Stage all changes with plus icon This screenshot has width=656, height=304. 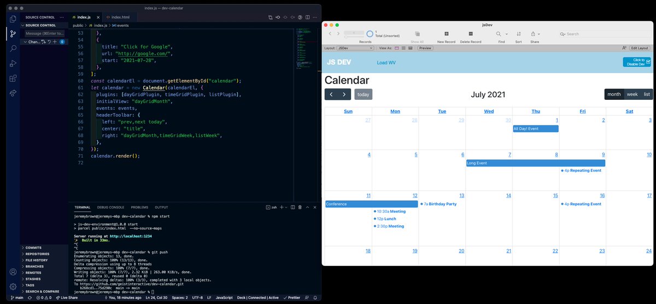[55, 41]
